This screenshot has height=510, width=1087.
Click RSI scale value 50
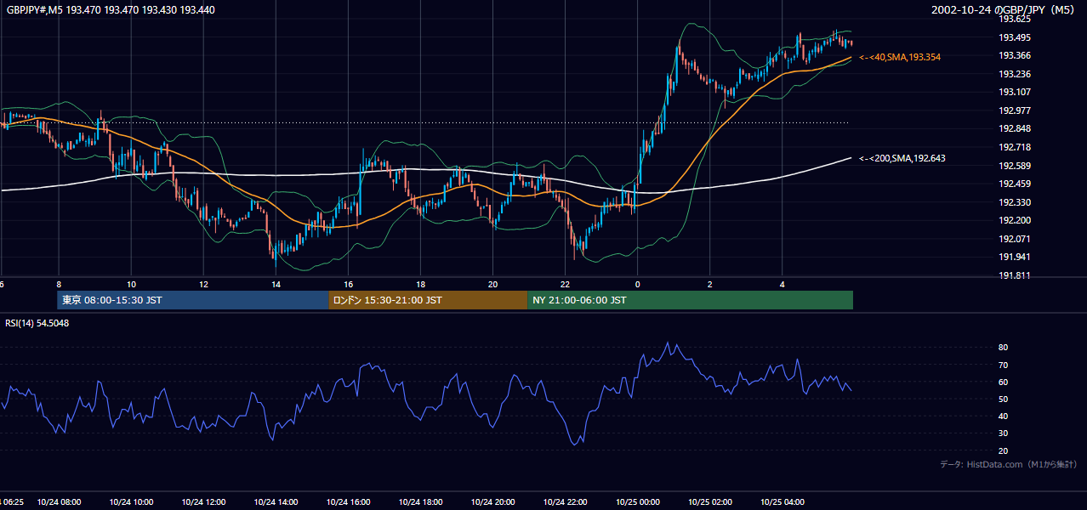[1003, 399]
